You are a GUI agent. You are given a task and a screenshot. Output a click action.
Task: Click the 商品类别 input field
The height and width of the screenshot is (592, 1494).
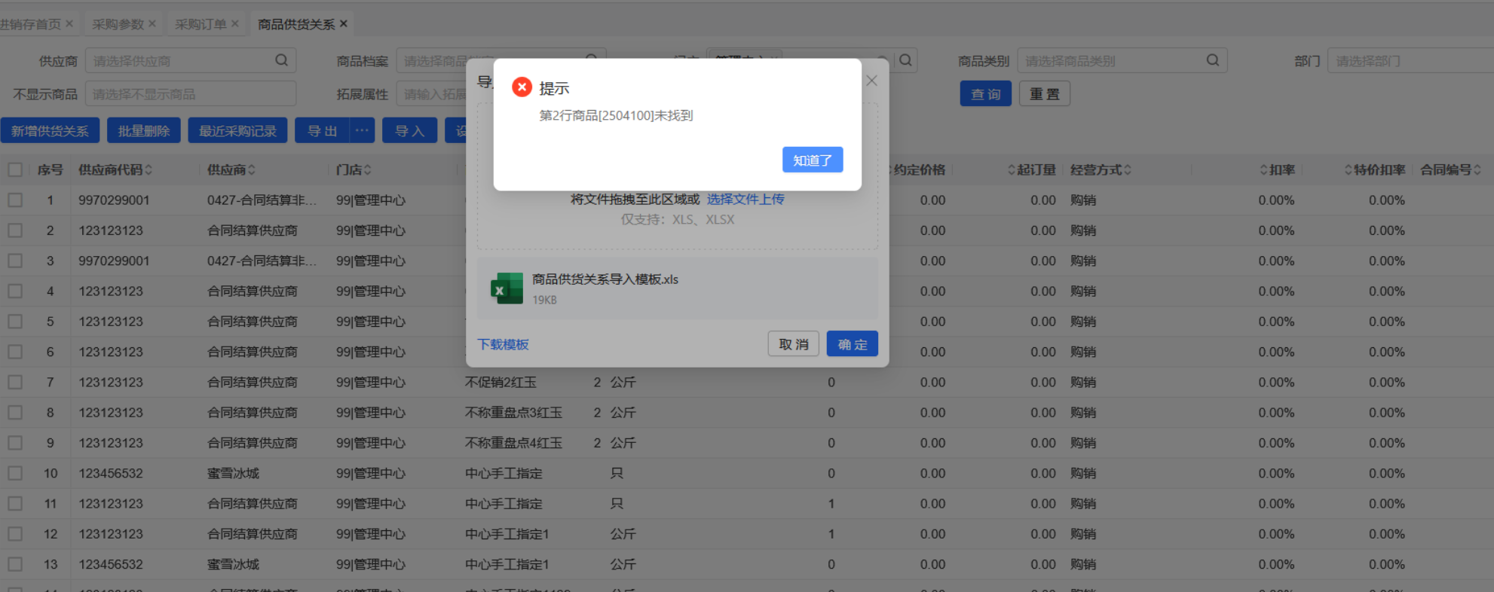click(x=1122, y=60)
